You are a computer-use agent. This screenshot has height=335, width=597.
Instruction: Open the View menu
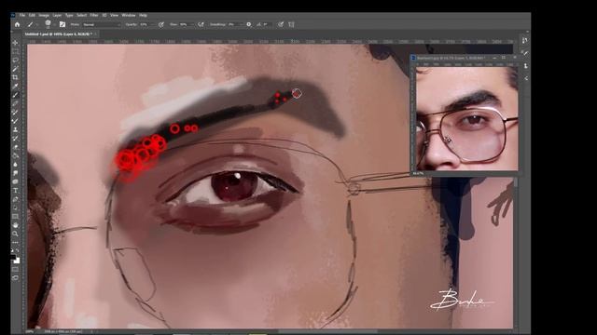click(114, 15)
